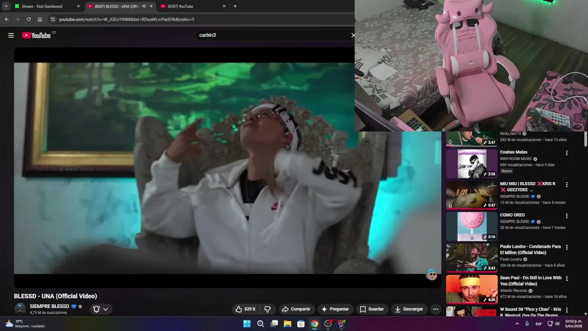Open SIEMPRE BLESSD channel avatar
The width and height of the screenshot is (588, 331).
[20, 309]
